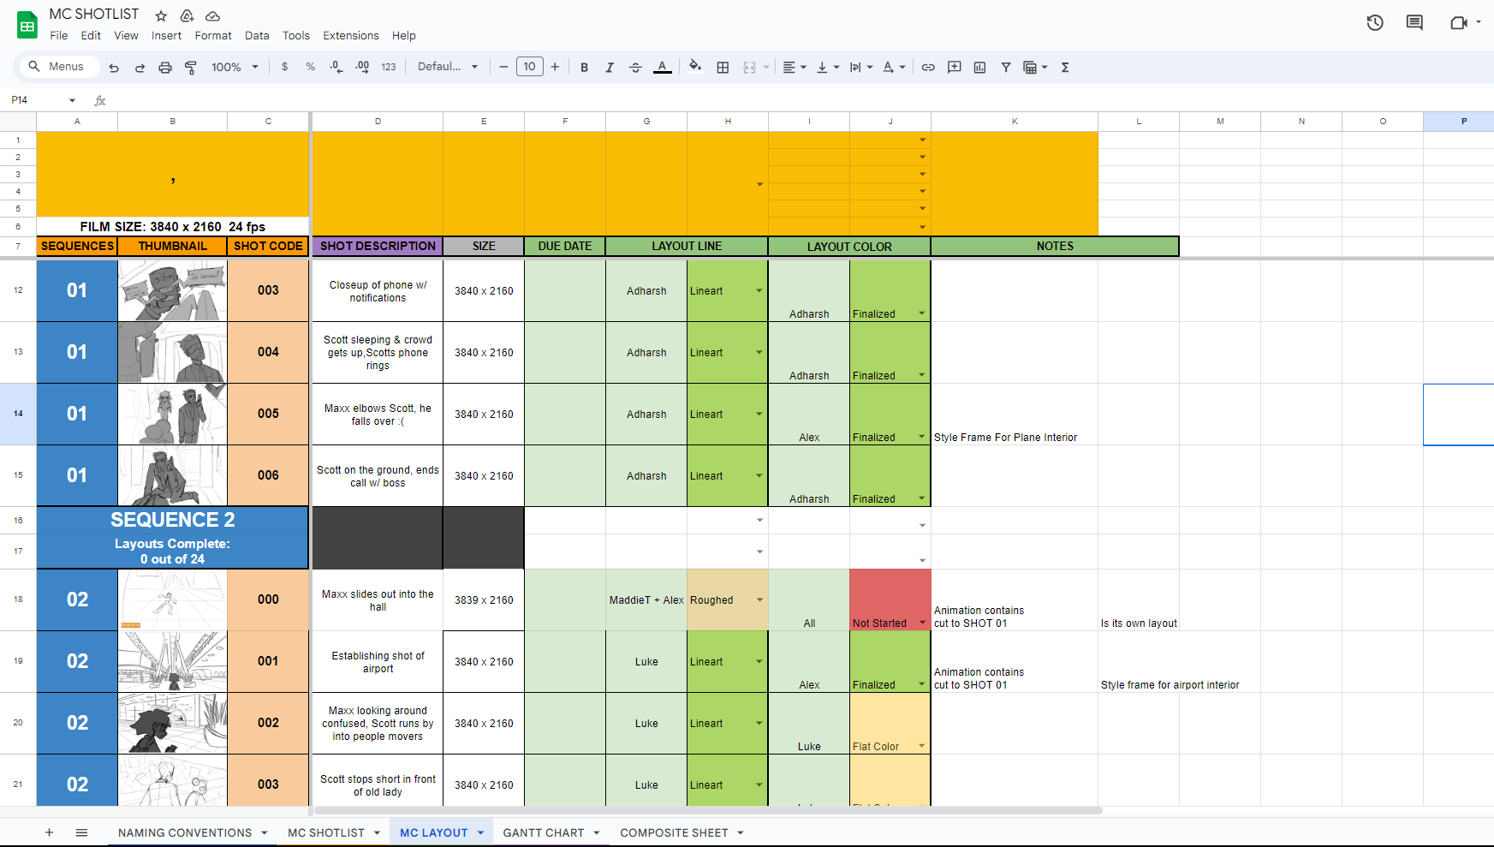Viewport: 1494px width, 847px height.
Task: Click the name box P14
Action: point(43,100)
